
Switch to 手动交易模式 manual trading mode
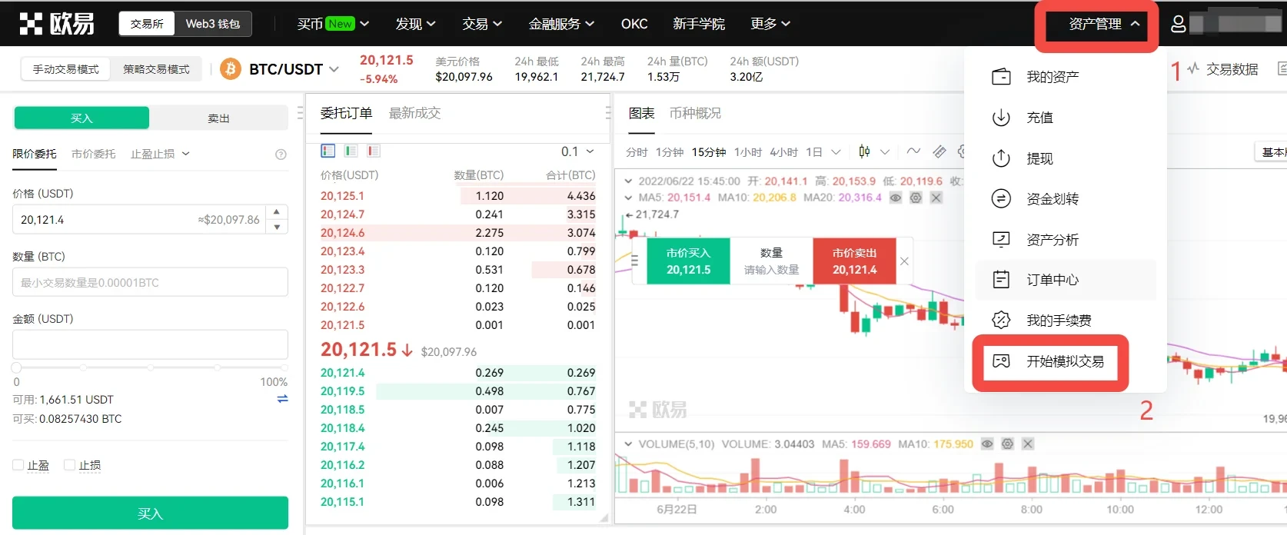66,69
